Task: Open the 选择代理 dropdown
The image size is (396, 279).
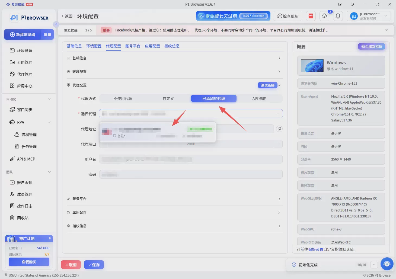Action: coord(191,114)
